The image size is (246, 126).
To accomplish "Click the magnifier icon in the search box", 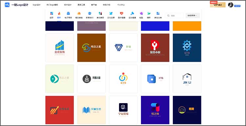I will click(x=168, y=16).
